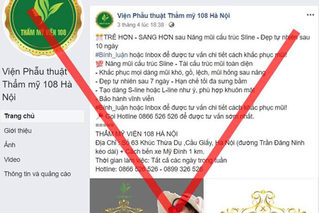Open the three-dot post options menu

click(310, 15)
